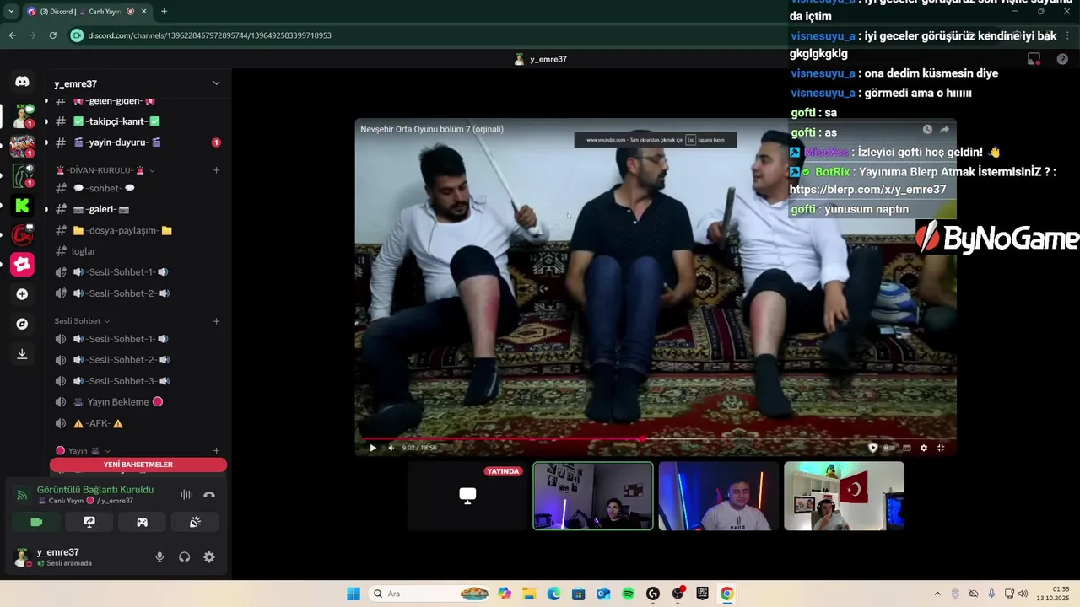This screenshot has width=1080, height=607.
Task: Open Chrome tab search dropdown
Action: [11, 12]
